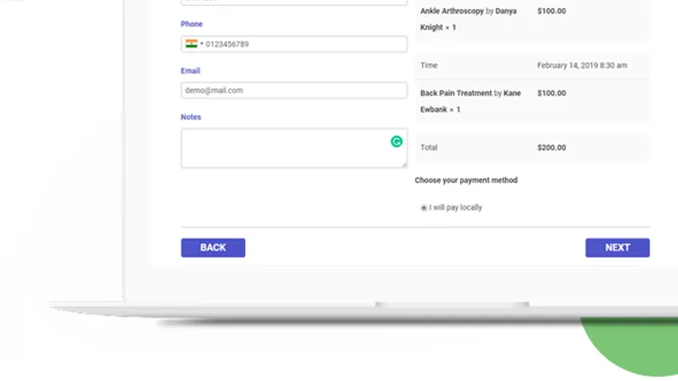Click the Phone field label

pyautogui.click(x=192, y=25)
